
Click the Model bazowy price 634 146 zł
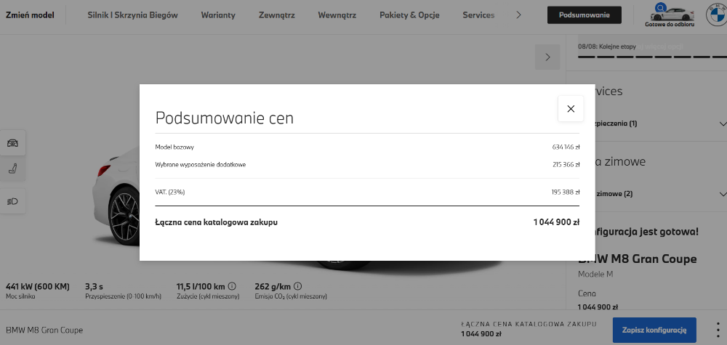[x=566, y=147]
